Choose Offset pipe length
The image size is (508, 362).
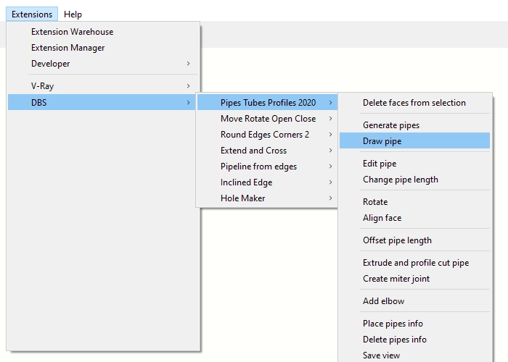[414, 240]
